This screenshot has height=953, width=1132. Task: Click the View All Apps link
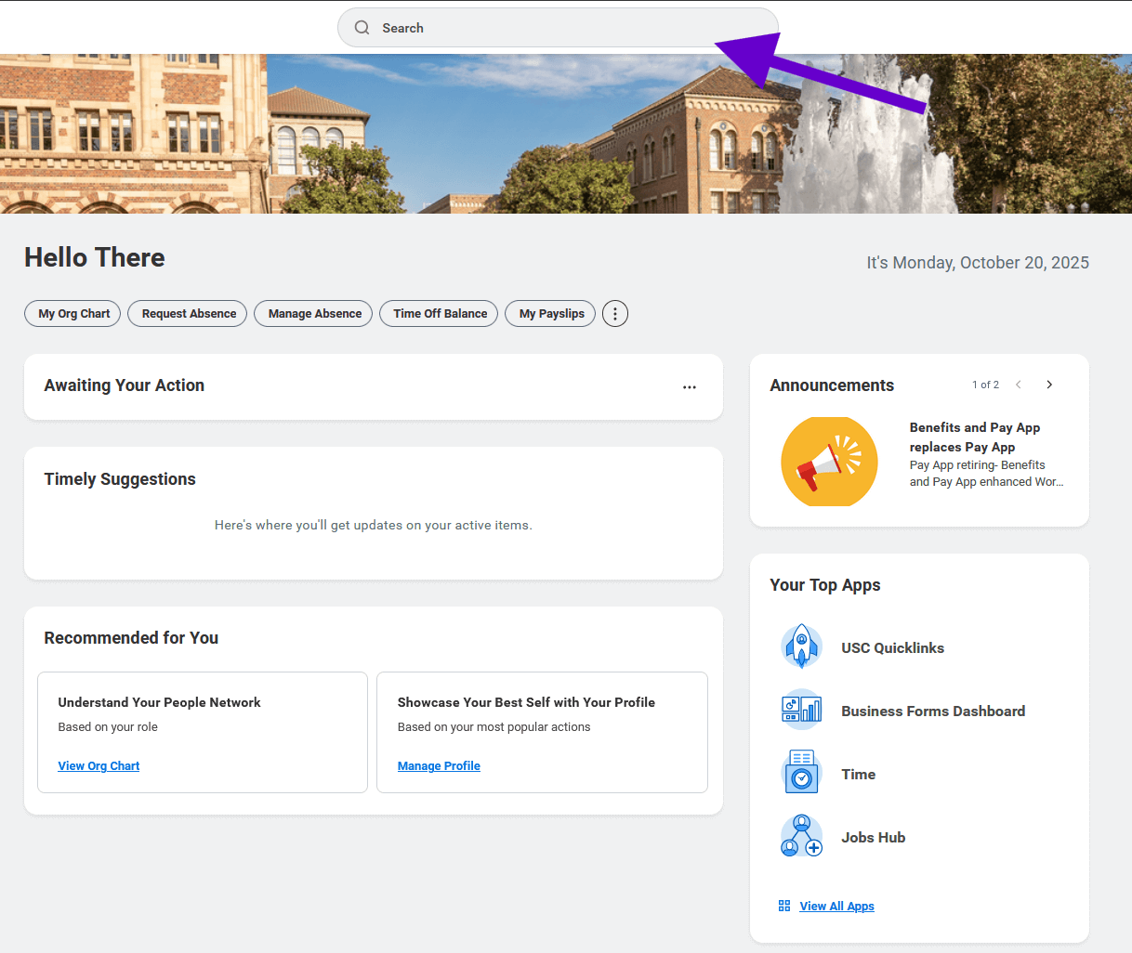pyautogui.click(x=836, y=907)
